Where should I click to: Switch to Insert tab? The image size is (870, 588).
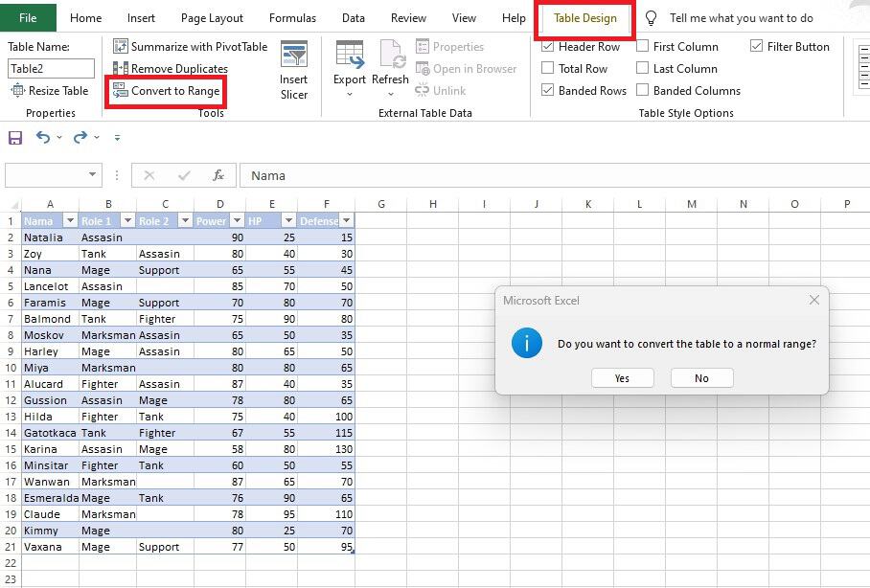click(x=141, y=18)
